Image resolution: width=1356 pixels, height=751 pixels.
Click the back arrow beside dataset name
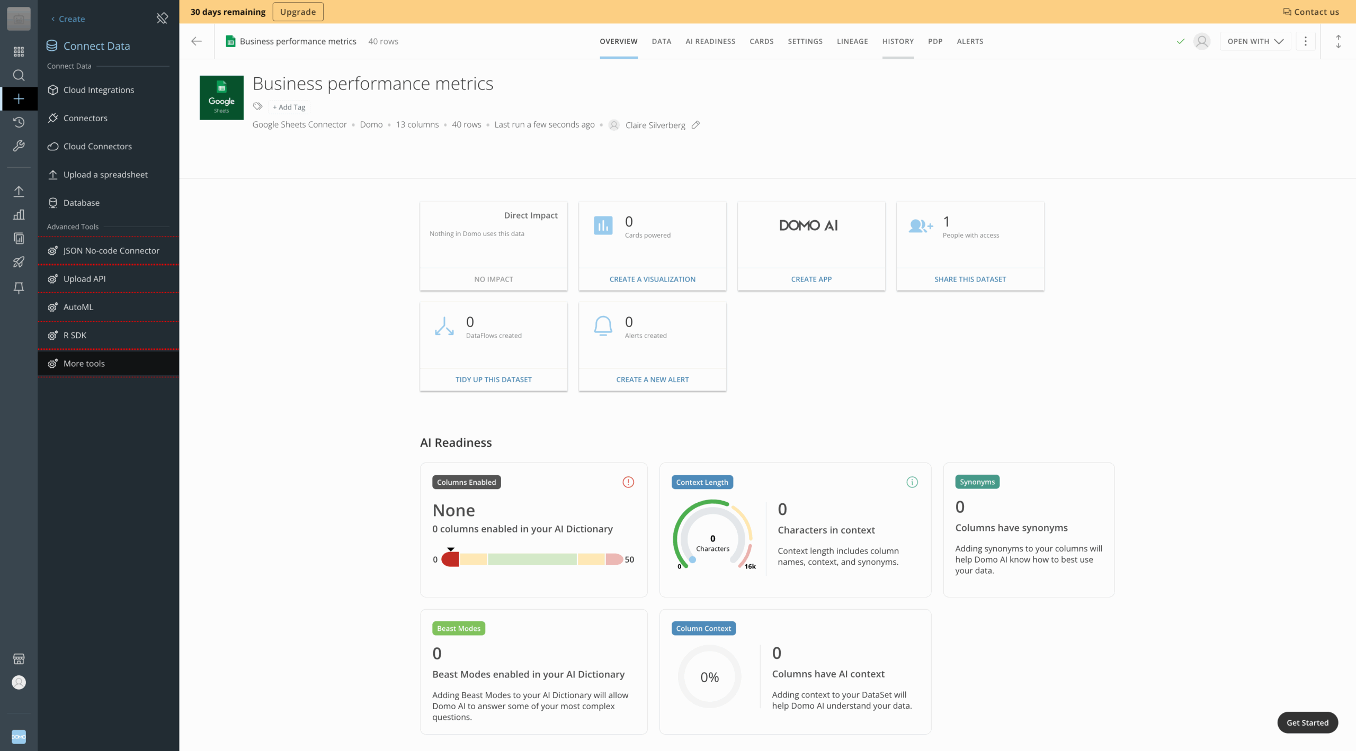197,41
